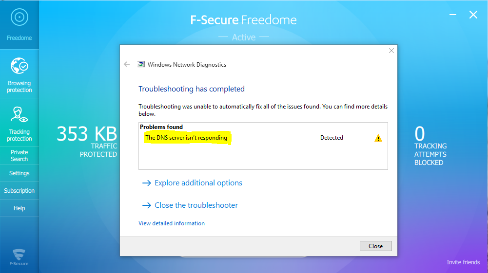Close the diagnostics dialog with X

[x=391, y=51]
